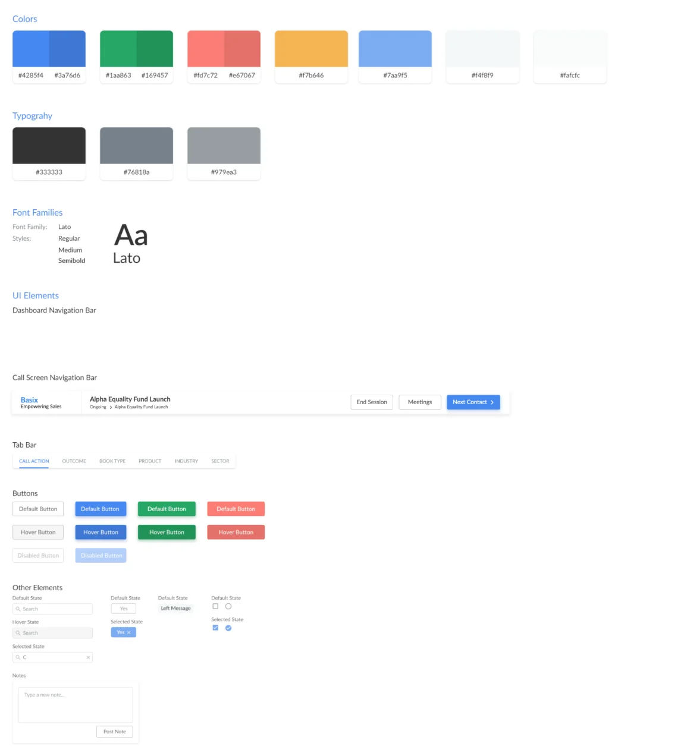
Task: Go to the PRODUCT tab
Action: 150,461
